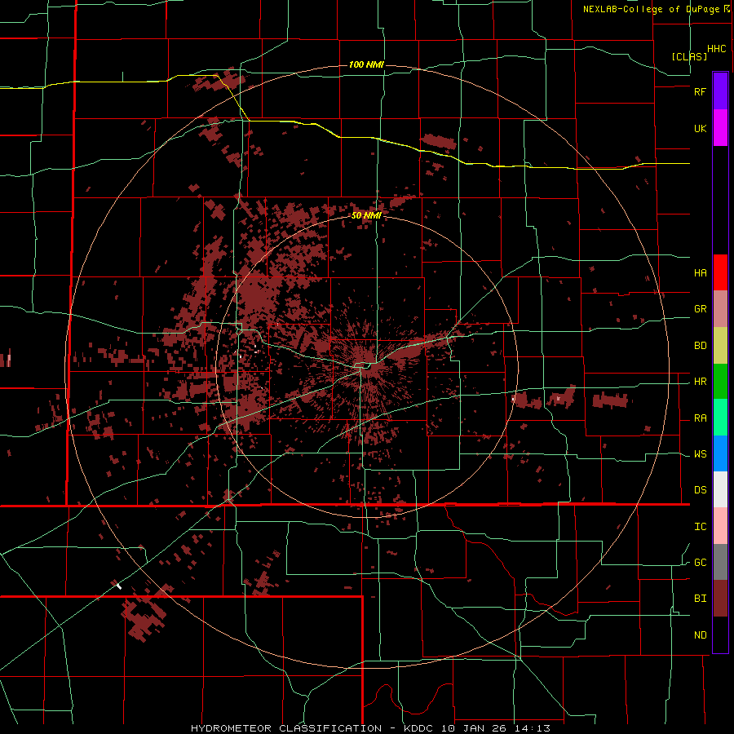Click the GR legend label
The image size is (734, 734).
click(700, 309)
